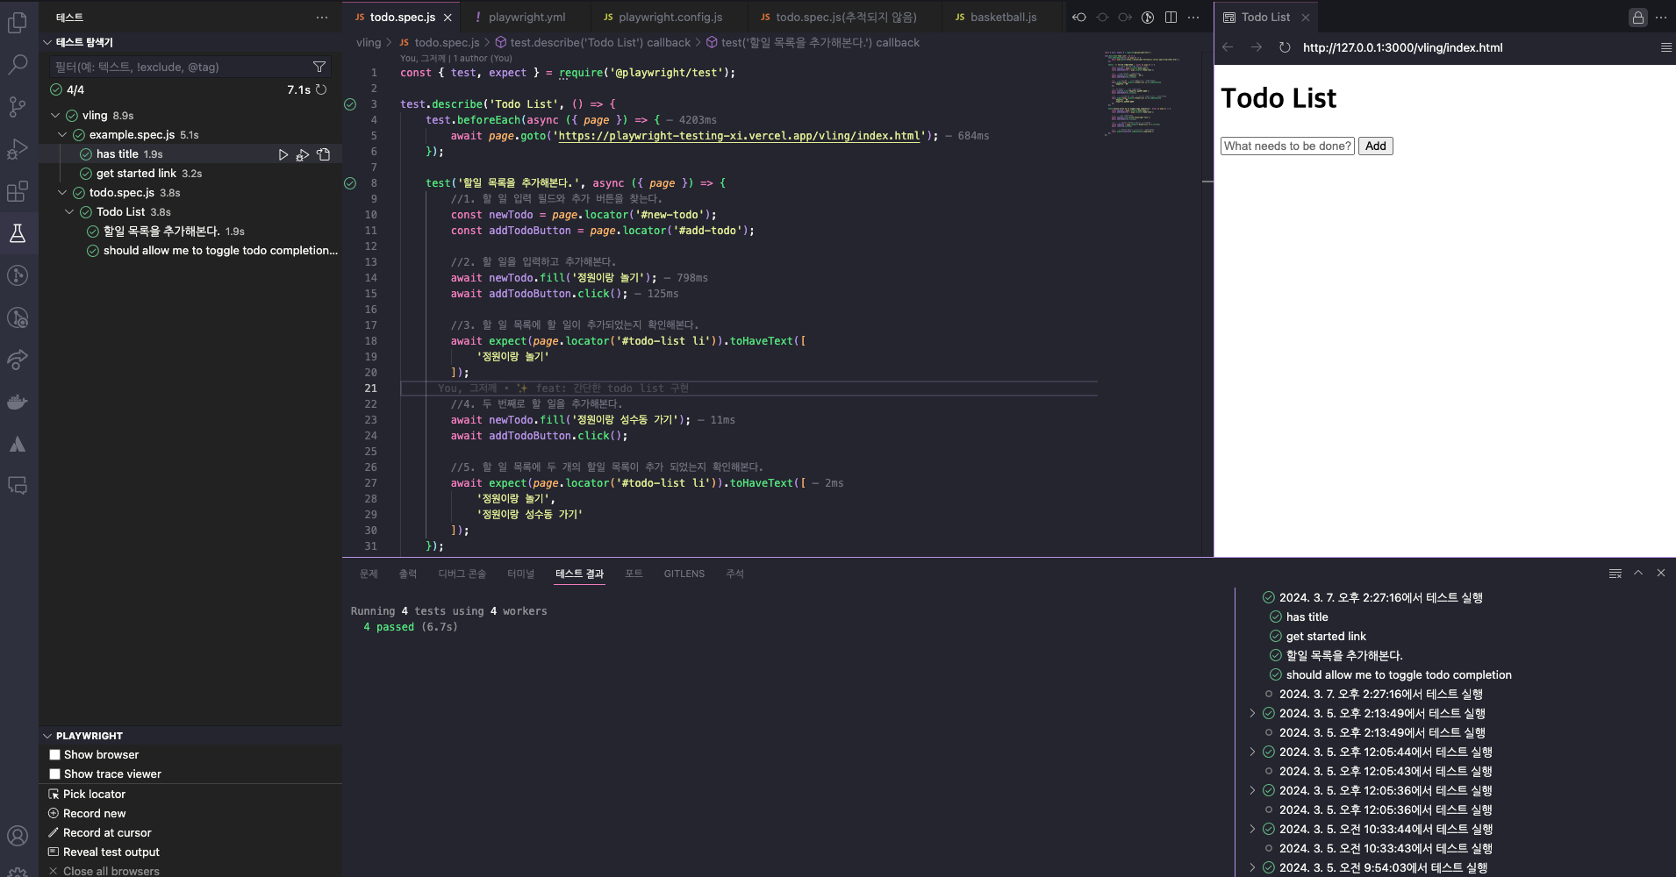
Task: Expand the 오후 12:05:44 test run entry
Action: click(1252, 752)
